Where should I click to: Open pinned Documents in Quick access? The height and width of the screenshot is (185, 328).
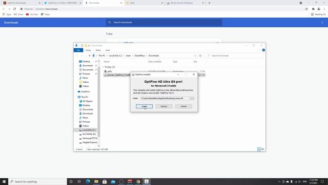[x=88, y=70]
